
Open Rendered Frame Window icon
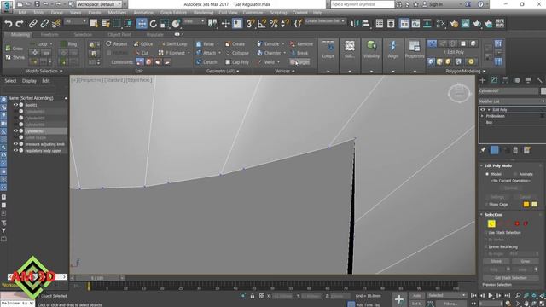tap(465, 24)
